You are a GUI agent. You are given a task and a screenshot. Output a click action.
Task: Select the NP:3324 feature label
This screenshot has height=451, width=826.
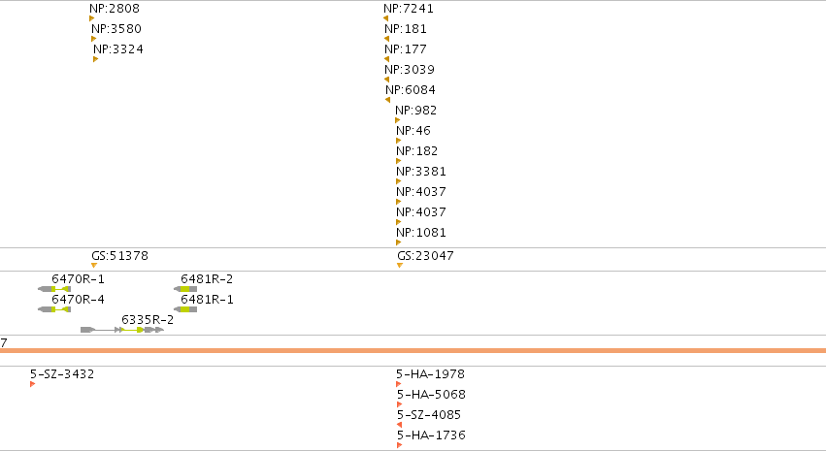118,49
